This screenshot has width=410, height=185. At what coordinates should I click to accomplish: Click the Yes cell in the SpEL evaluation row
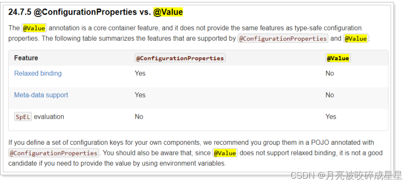pos(331,117)
